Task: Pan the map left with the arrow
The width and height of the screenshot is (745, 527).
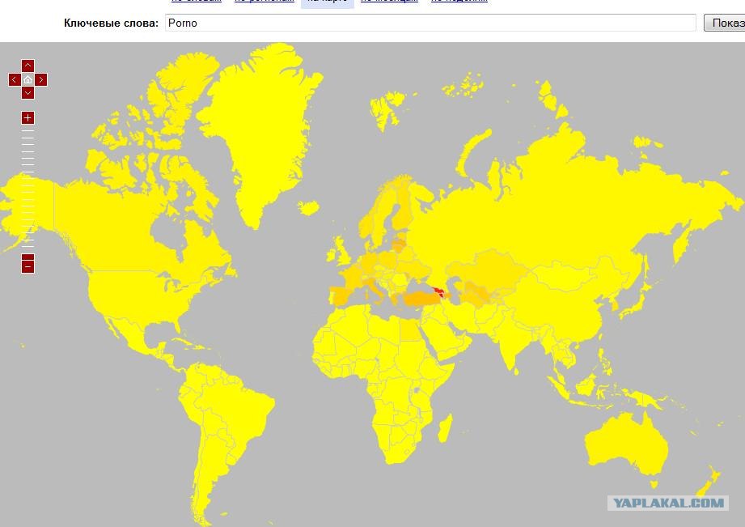Action: click(15, 79)
